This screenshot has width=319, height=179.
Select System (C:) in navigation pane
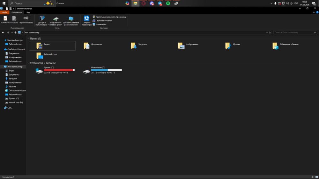(x=12, y=98)
